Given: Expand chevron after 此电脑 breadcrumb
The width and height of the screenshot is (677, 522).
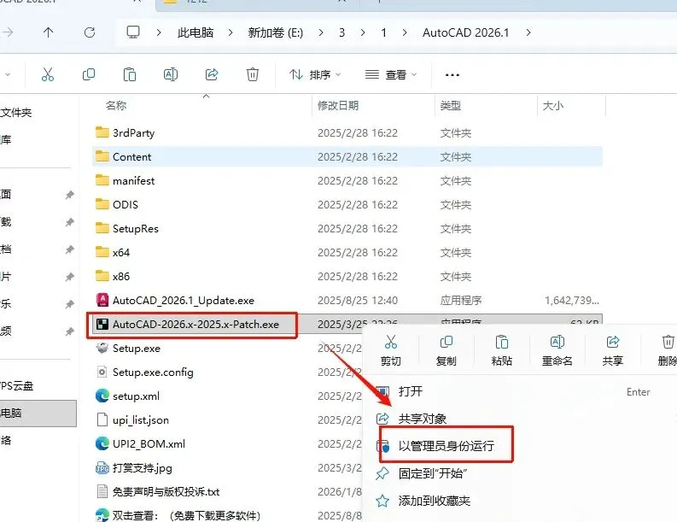Looking at the screenshot, I should click(231, 32).
